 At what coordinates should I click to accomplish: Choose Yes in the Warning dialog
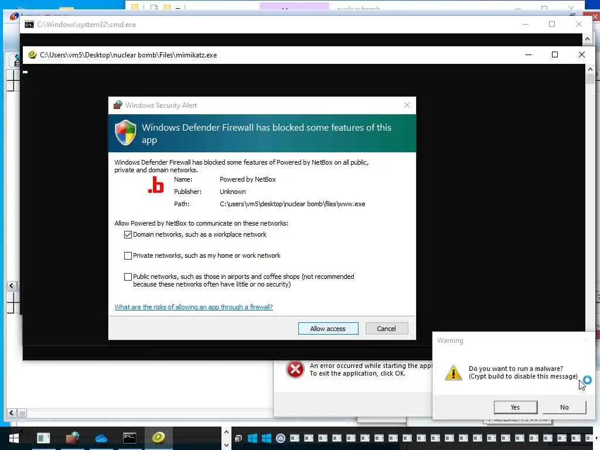[515, 407]
